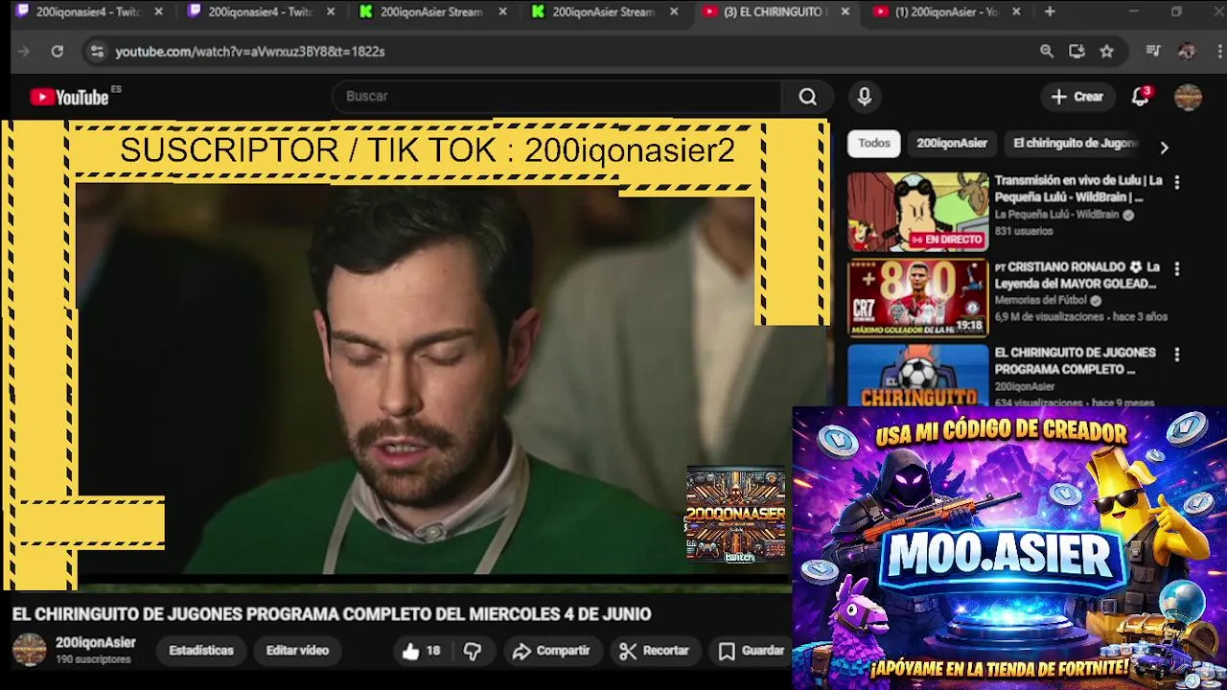Open the YouTube account avatar menu
Viewport: 1227px width, 690px height.
tap(1188, 97)
